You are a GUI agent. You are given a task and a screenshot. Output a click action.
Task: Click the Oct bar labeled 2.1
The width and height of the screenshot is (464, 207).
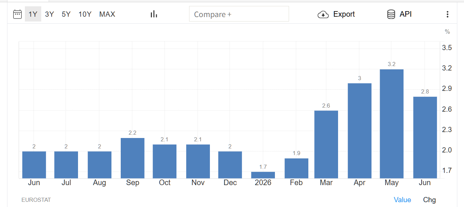pos(165,161)
